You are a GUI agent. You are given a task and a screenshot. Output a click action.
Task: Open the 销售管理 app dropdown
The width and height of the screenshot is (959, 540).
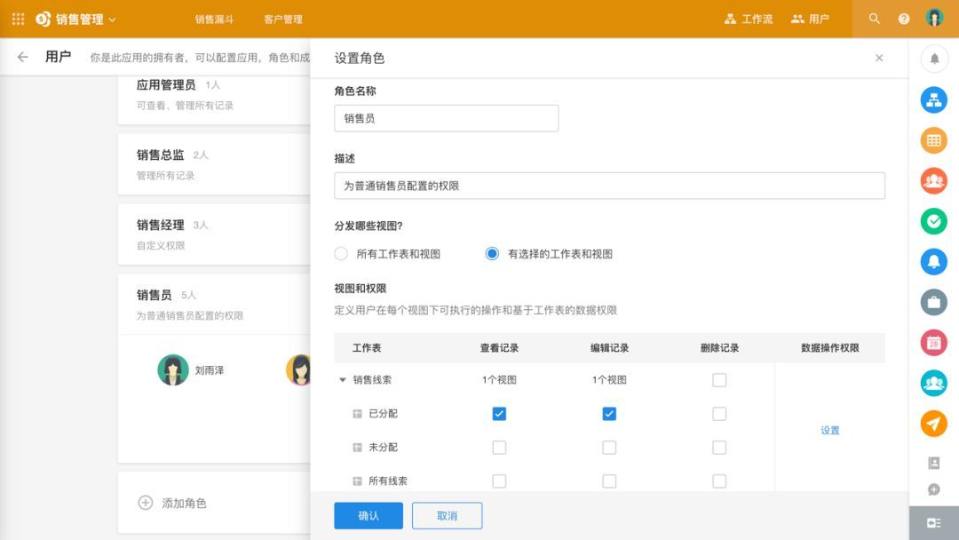75,19
